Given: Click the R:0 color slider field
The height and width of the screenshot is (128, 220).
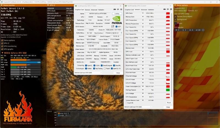Looking at the screenshot, I should pyautogui.click(x=177, y=30).
